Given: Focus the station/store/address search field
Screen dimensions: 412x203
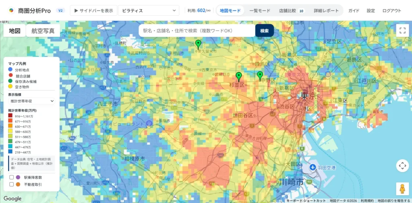Looking at the screenshot, I should [x=197, y=31].
